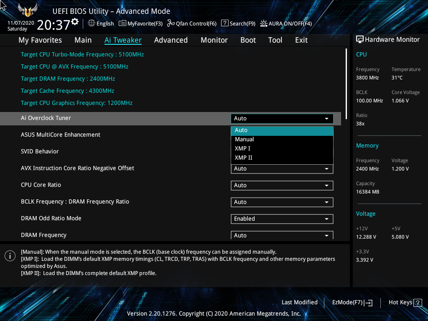The image size is (428, 321).
Task: Click Target Cache Frequency : 4300MHz text
Action: pyautogui.click(x=67, y=91)
